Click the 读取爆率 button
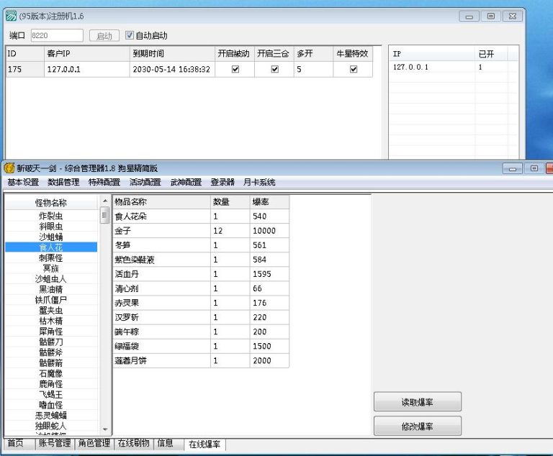The height and width of the screenshot is (456, 553). 417,403
